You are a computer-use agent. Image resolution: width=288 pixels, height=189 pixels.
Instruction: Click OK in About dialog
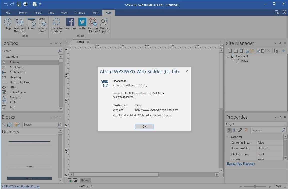tap(144, 126)
